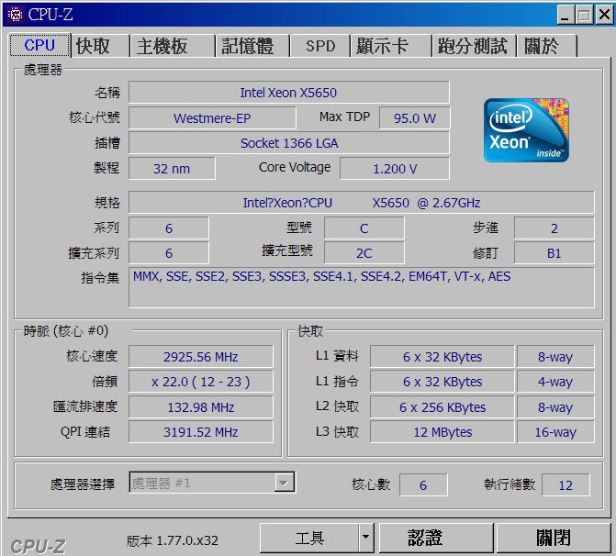
Task: Click the QPI link value 3191.52 MHz
Action: pyautogui.click(x=201, y=432)
